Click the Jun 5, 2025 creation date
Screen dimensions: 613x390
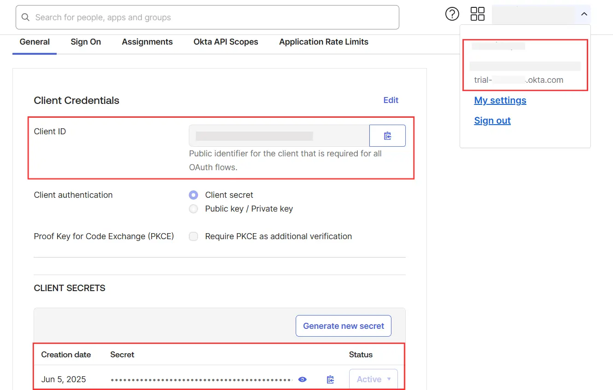[x=64, y=379]
